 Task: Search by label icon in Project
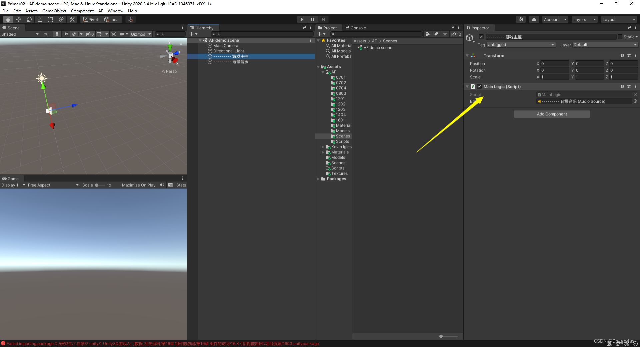pos(436,34)
